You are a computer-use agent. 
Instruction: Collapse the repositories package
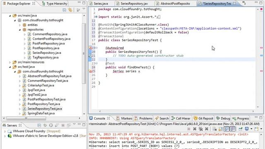tap(20, 29)
